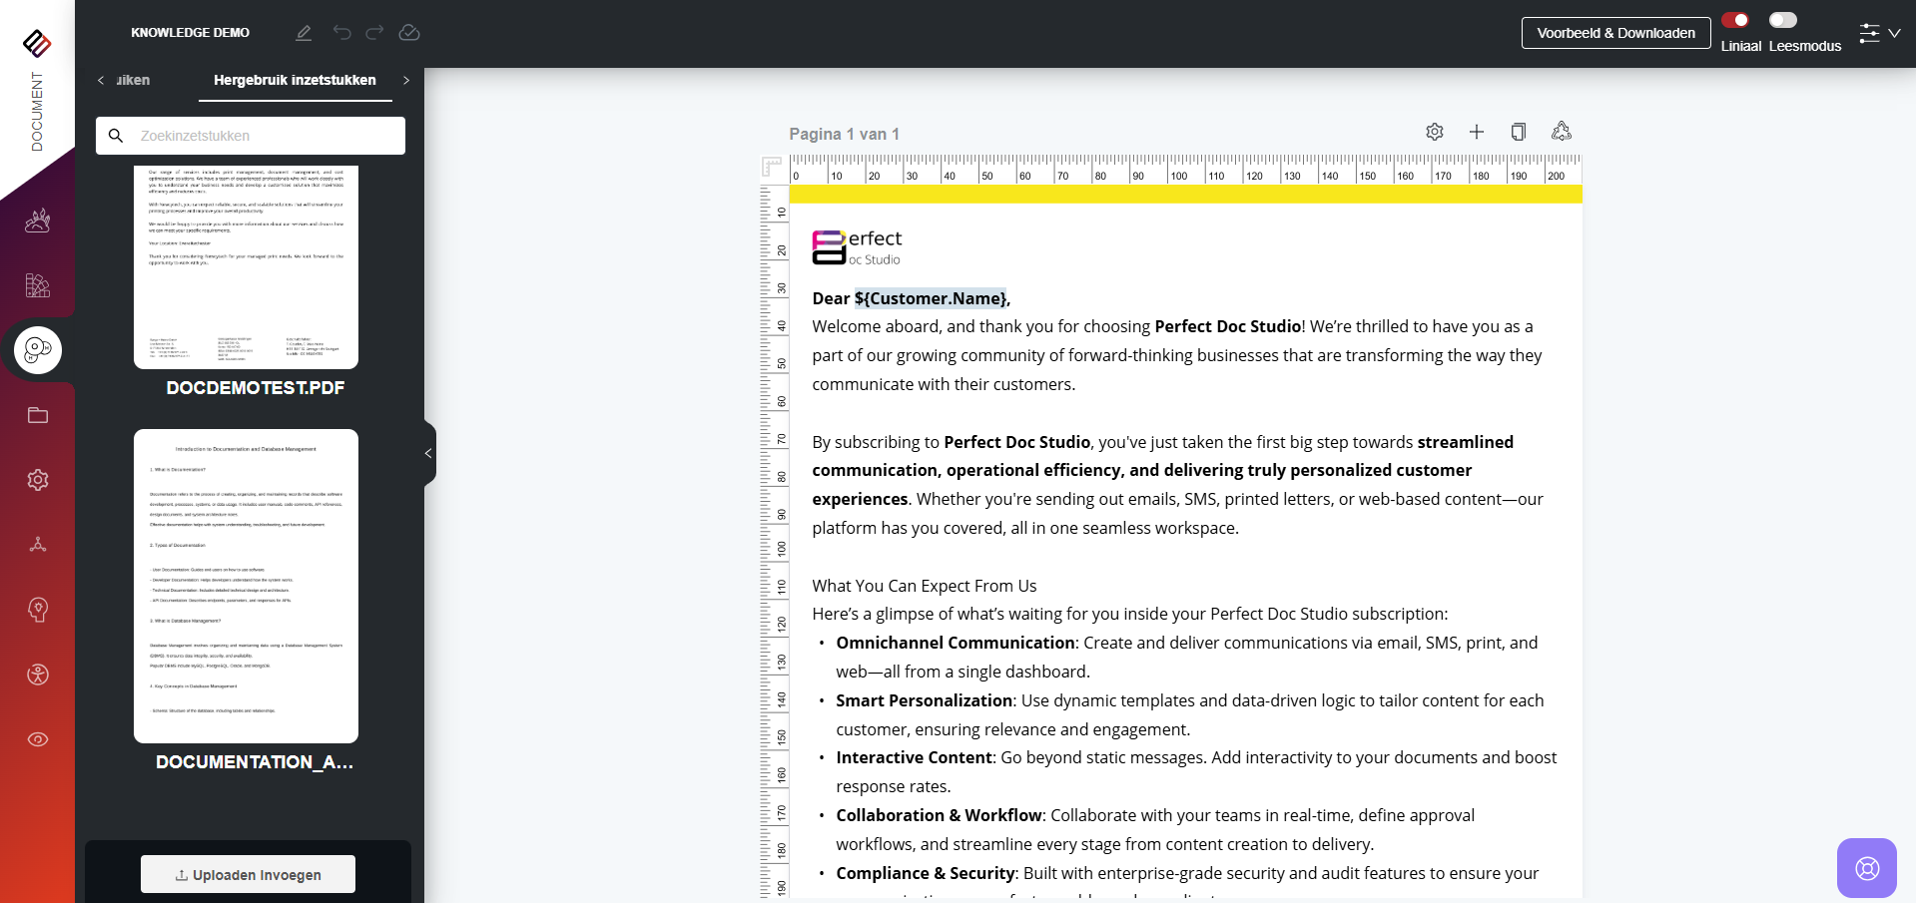
Task: Disable the Liniaal ruler toggle
Action: click(x=1735, y=20)
